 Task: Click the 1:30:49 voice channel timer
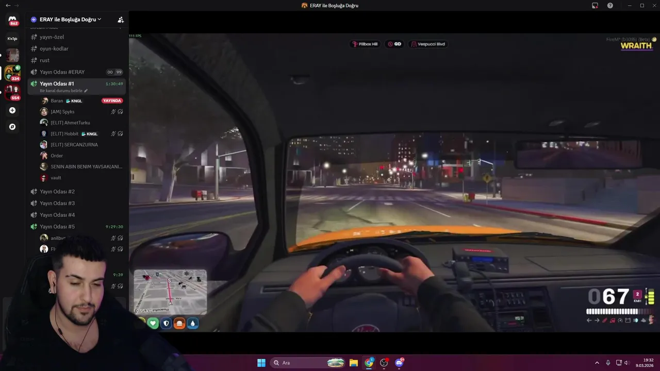tap(114, 84)
